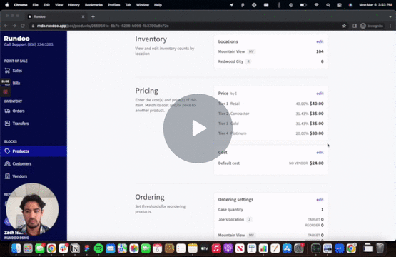The width and height of the screenshot is (396, 257).
Task: Open the Chrome menu in the menu bar
Action: point(21,5)
